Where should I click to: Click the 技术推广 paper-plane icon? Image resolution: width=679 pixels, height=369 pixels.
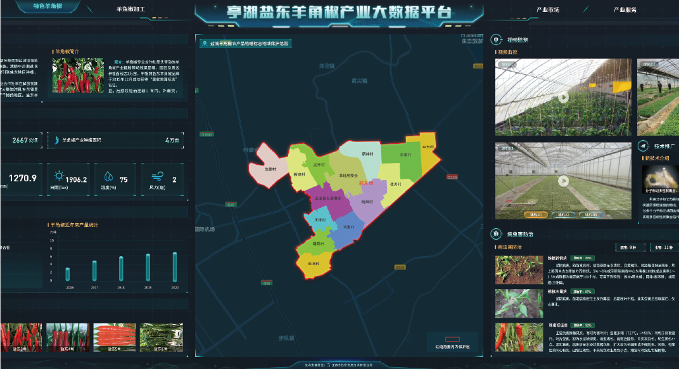pyautogui.click(x=644, y=145)
